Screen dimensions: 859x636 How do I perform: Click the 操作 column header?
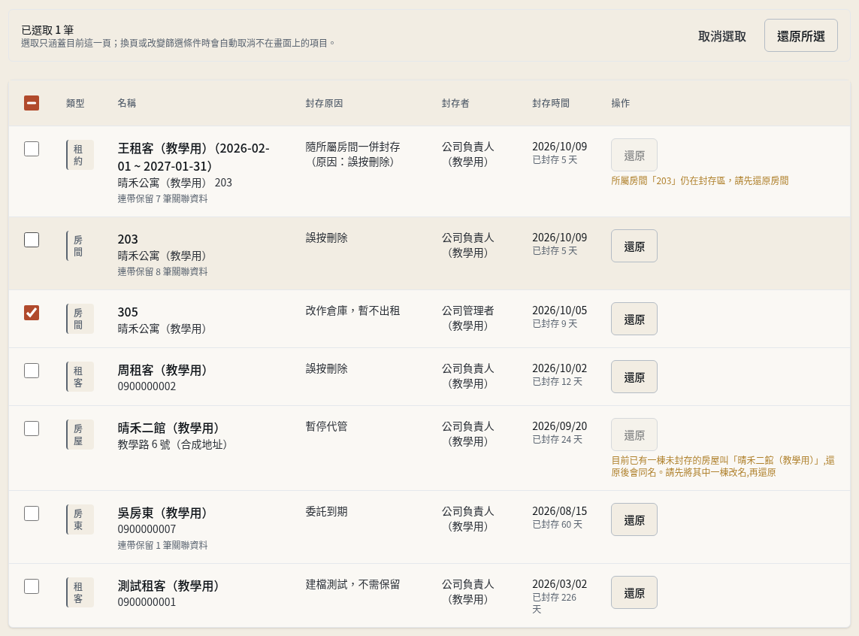click(620, 103)
